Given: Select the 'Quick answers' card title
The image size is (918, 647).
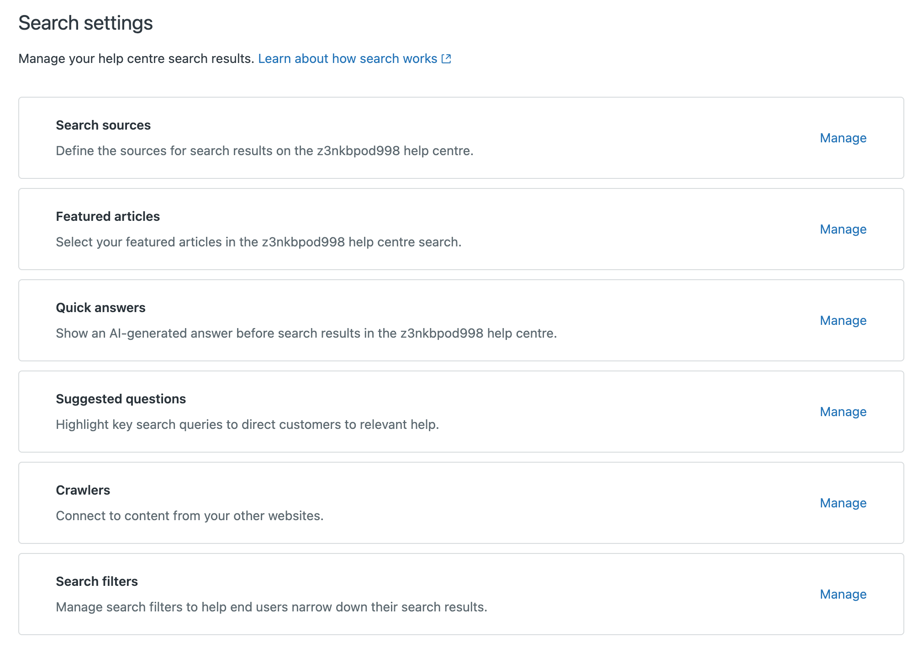Looking at the screenshot, I should pyautogui.click(x=100, y=308).
